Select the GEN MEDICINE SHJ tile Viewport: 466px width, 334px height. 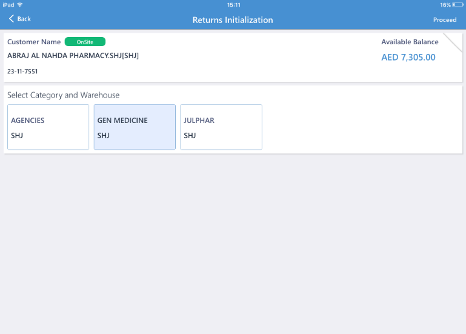pyautogui.click(x=135, y=127)
